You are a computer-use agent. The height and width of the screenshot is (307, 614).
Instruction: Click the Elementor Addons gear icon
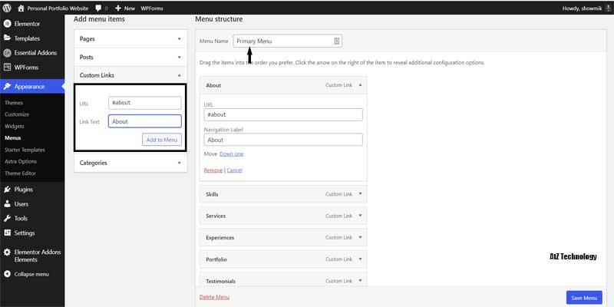[7, 253]
